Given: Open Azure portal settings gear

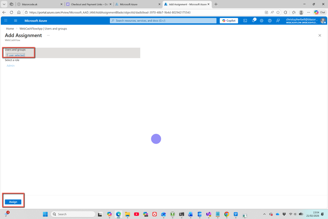Looking at the screenshot, I should tap(261, 21).
